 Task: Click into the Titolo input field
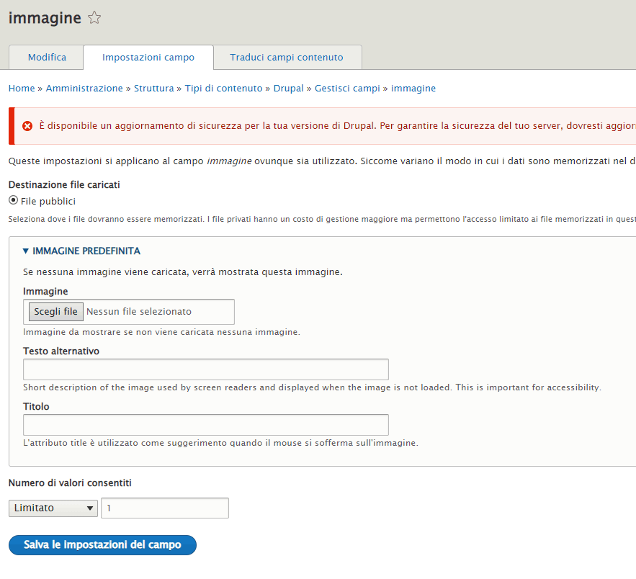(x=206, y=425)
